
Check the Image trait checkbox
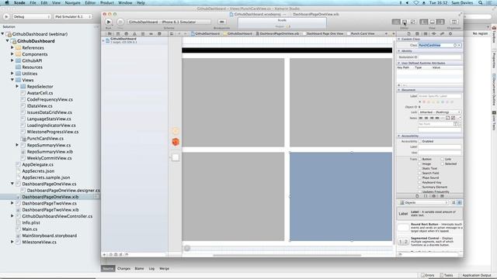tap(419, 164)
